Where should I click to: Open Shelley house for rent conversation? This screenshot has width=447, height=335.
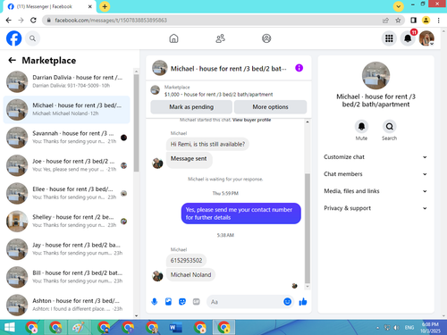point(66,222)
